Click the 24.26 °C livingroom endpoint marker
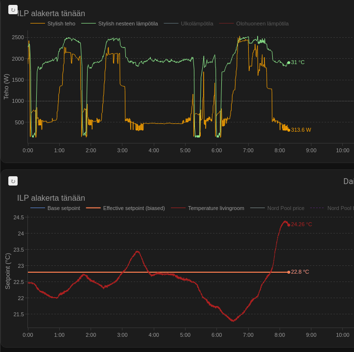The height and width of the screenshot is (352, 354). pyautogui.click(x=289, y=225)
